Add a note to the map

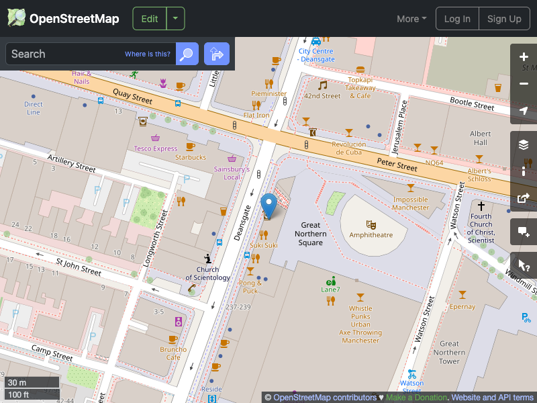pos(524,232)
